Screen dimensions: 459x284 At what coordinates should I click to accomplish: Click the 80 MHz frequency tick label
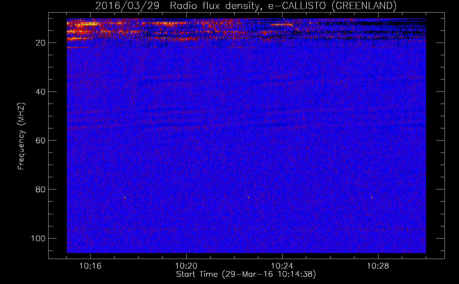(41, 189)
